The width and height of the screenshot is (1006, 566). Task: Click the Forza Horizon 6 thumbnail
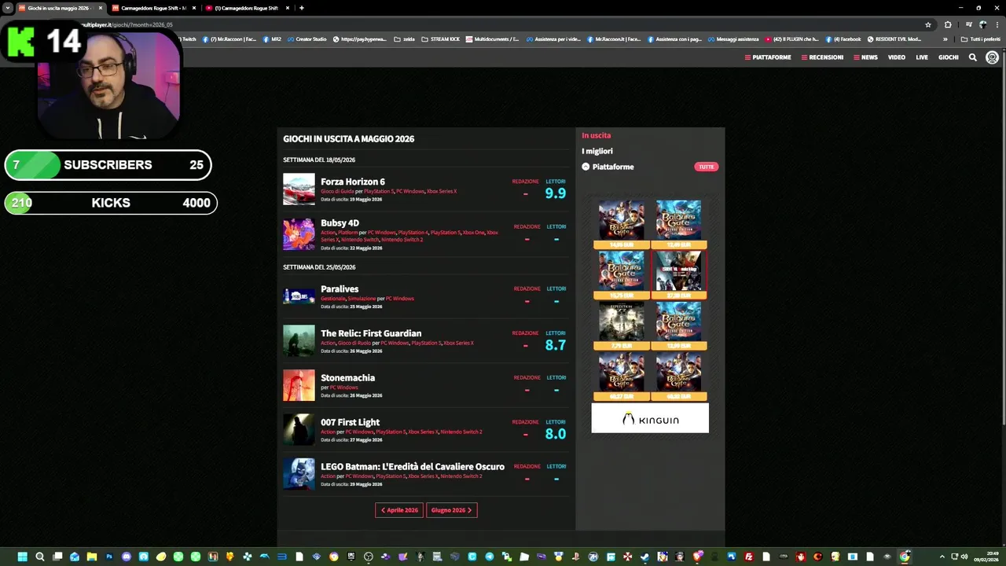click(299, 189)
